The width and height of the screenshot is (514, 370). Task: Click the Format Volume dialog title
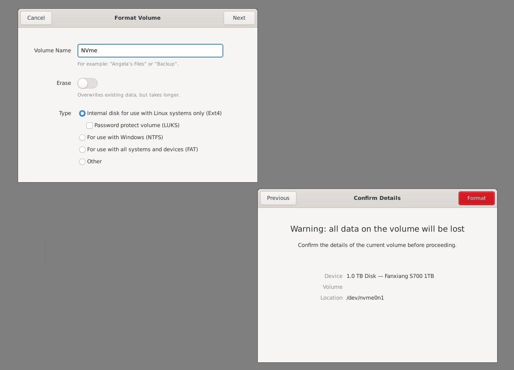(137, 18)
